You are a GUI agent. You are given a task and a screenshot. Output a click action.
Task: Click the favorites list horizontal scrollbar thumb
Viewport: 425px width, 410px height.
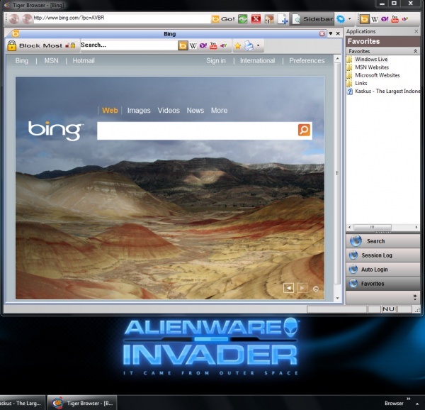(372, 227)
